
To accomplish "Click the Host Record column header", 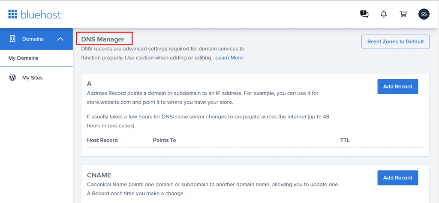I will click(102, 140).
